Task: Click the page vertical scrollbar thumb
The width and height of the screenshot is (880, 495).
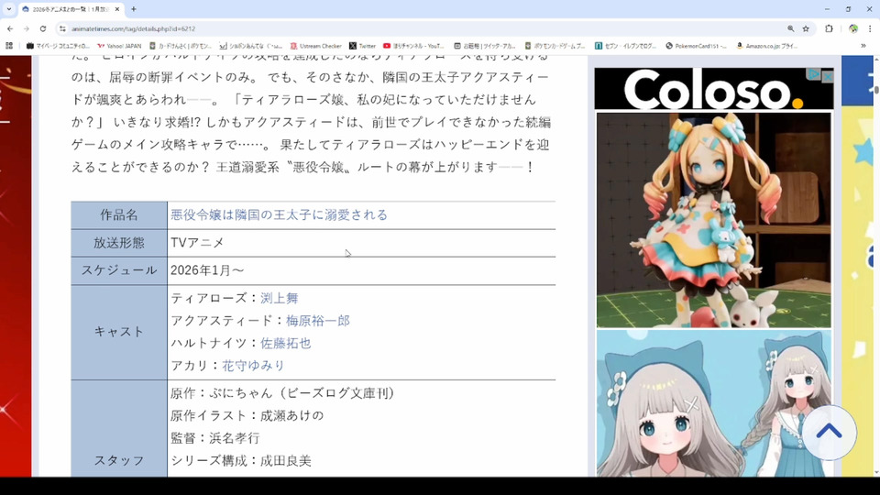Action: click(x=875, y=89)
